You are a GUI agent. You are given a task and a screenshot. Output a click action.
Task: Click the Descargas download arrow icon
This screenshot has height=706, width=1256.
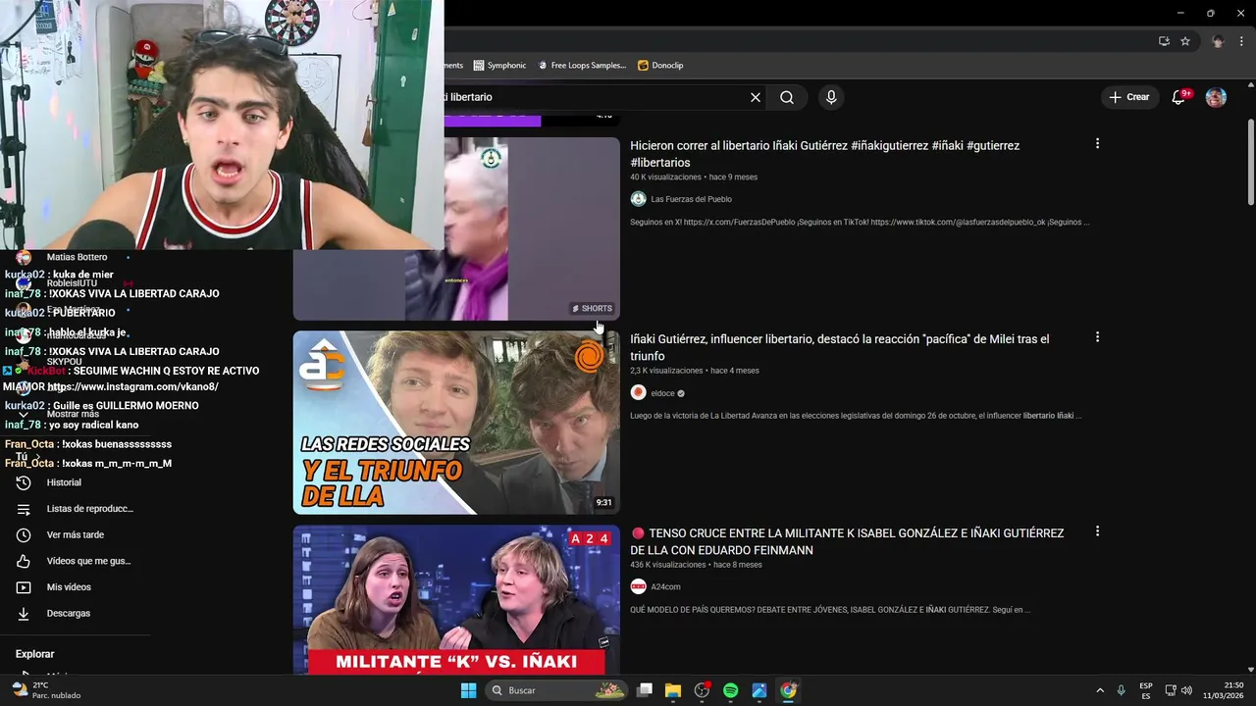coord(24,613)
